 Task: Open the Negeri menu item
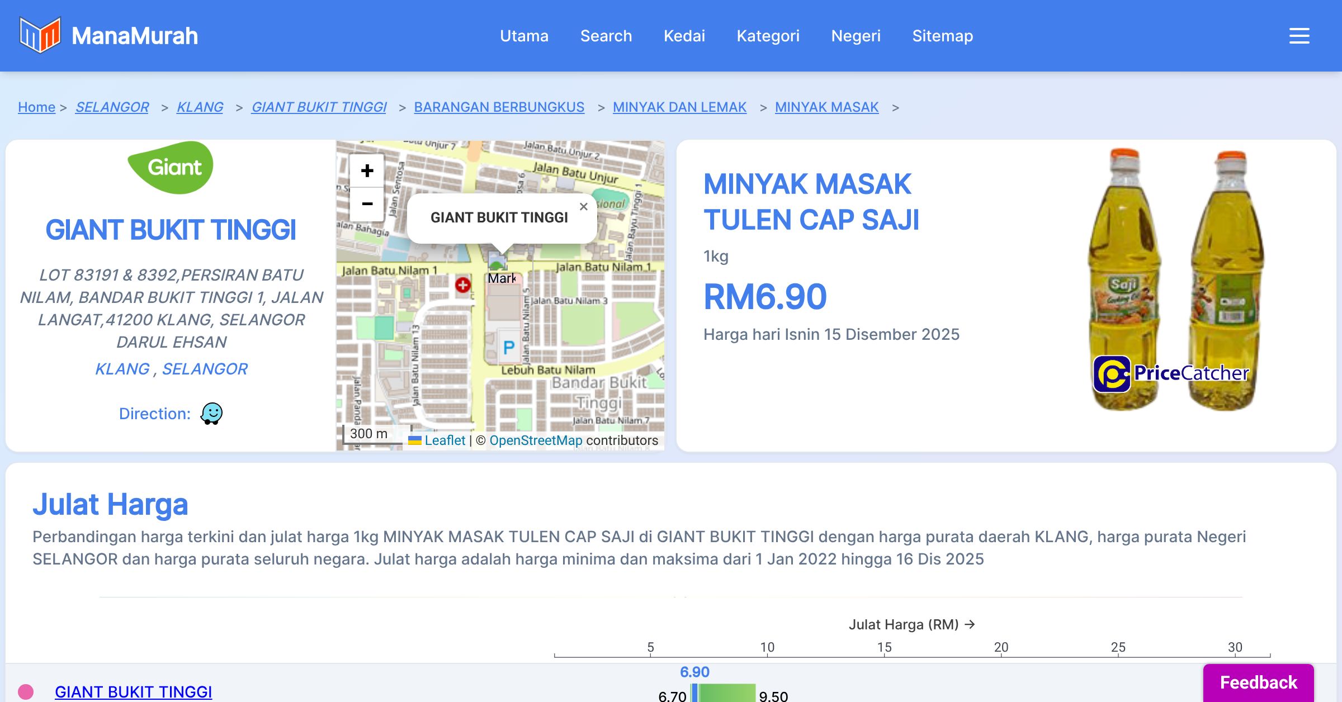coord(856,36)
